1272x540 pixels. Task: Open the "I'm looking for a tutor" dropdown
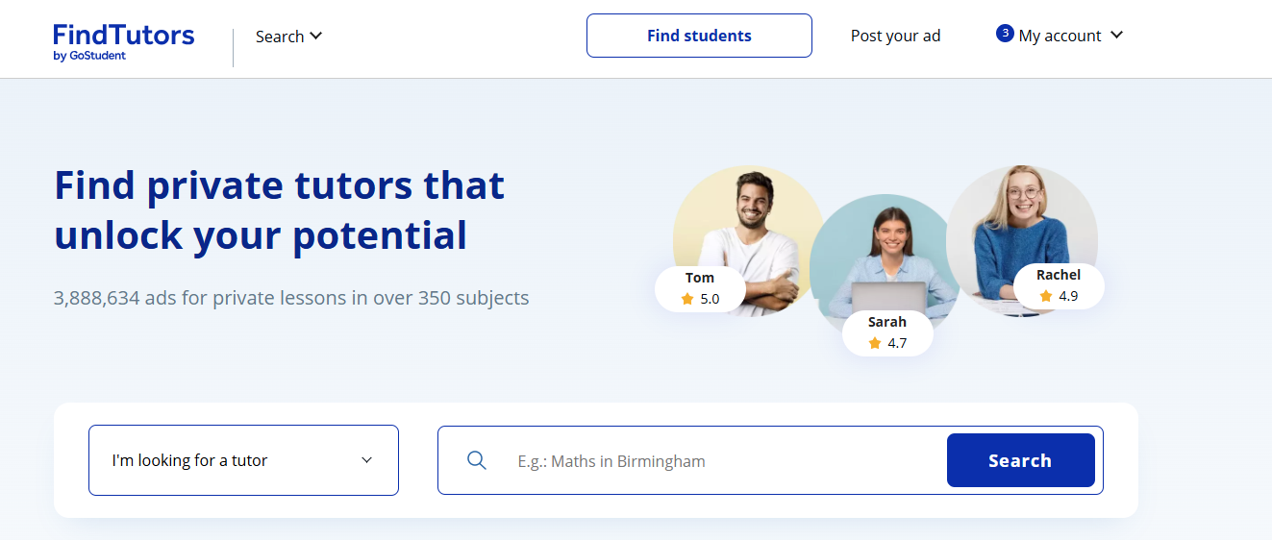click(243, 460)
